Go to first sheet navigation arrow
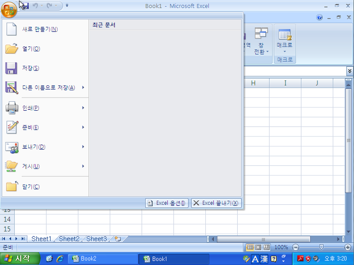The width and height of the screenshot is (354, 265). pyautogui.click(x=4, y=239)
